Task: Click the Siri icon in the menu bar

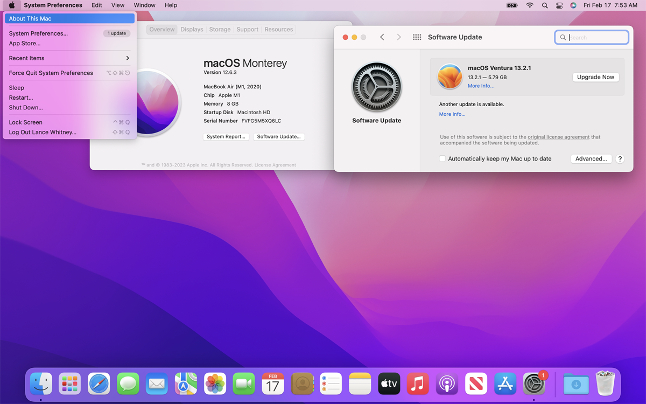Action: (573, 5)
